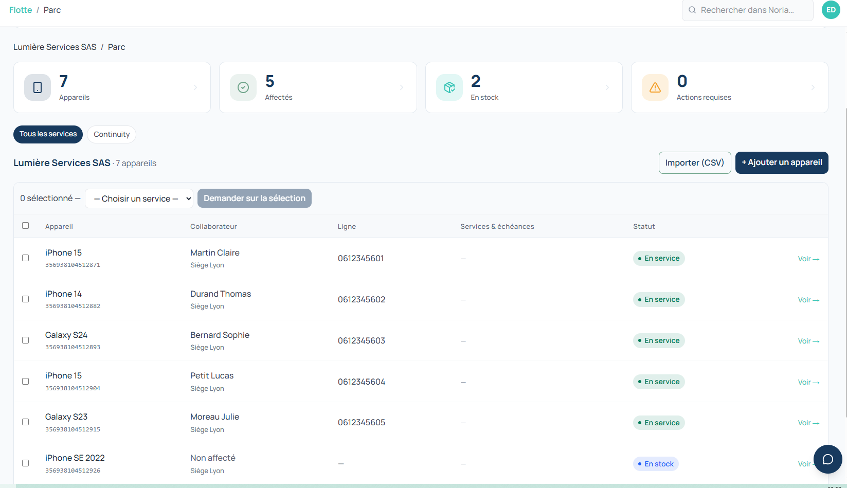
Task: Click the En stock status badge
Action: point(656,464)
